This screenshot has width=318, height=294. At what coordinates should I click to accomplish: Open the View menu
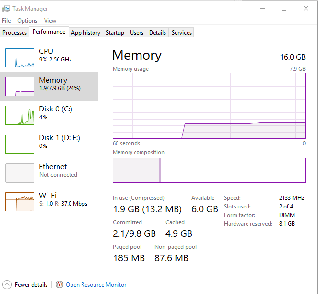point(50,21)
